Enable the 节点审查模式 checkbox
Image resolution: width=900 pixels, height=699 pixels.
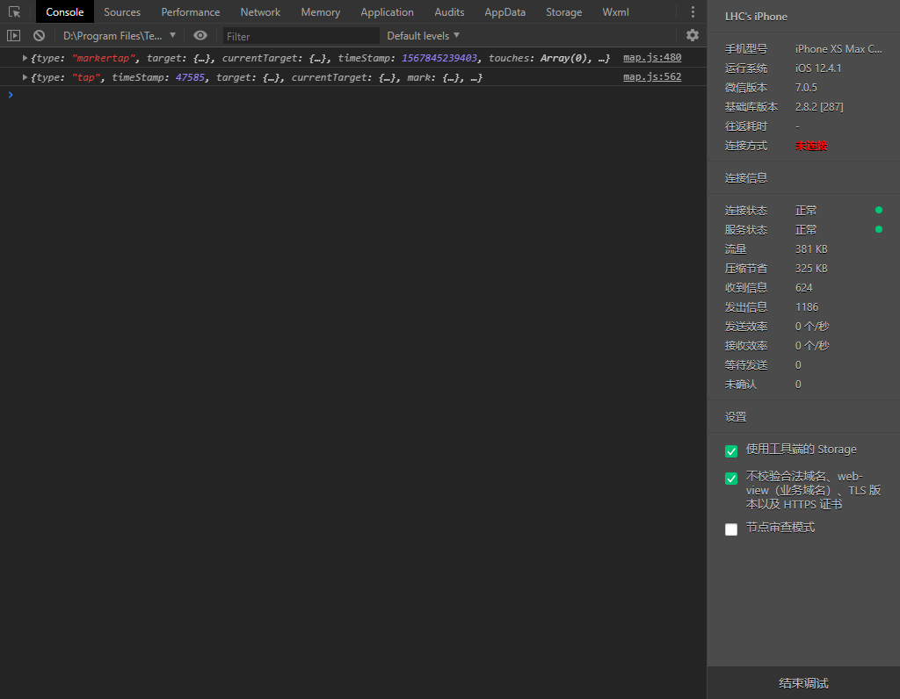[731, 530]
